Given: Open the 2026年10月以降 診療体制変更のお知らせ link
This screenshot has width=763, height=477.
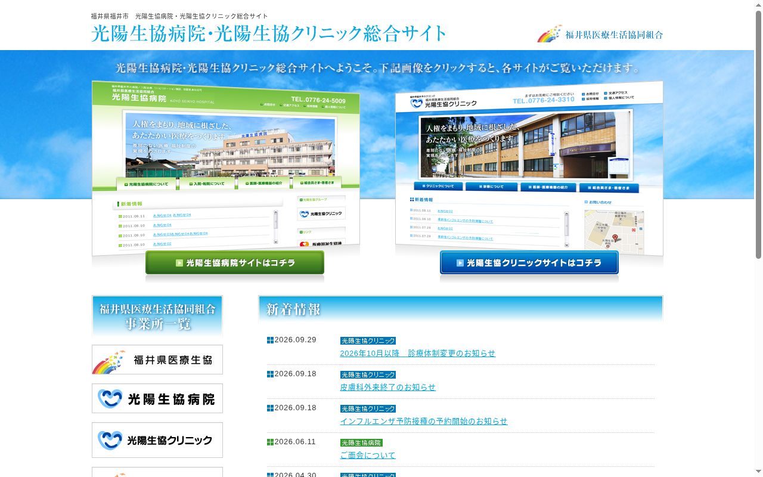Looking at the screenshot, I should (417, 354).
